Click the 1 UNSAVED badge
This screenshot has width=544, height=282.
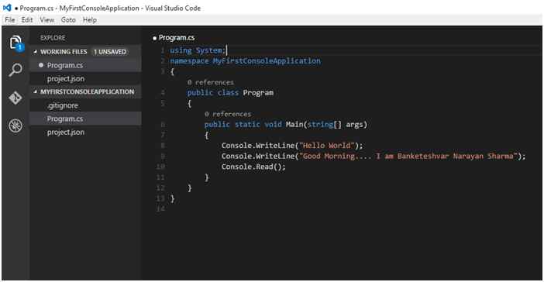click(109, 52)
